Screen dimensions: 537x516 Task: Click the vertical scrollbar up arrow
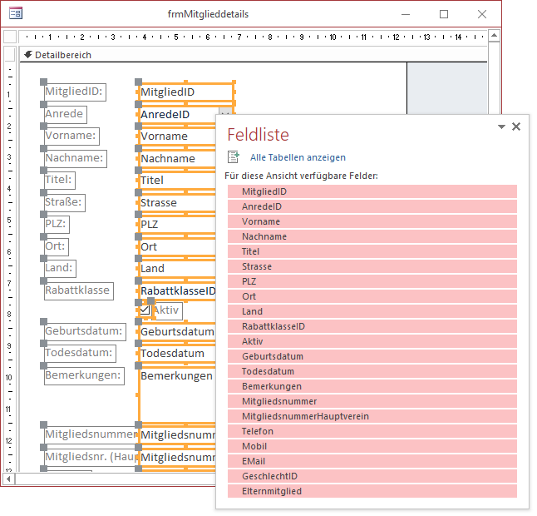495,36
